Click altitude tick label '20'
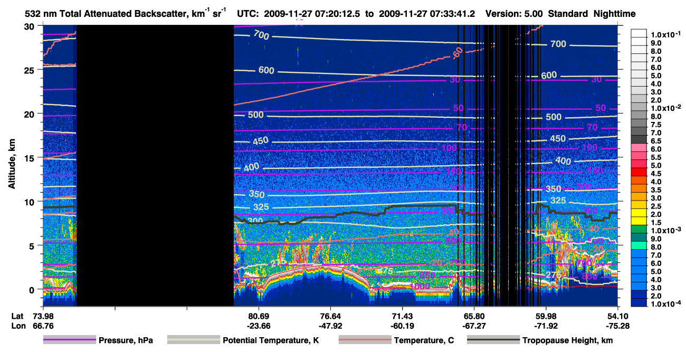686x352 pixels. (x=30, y=113)
